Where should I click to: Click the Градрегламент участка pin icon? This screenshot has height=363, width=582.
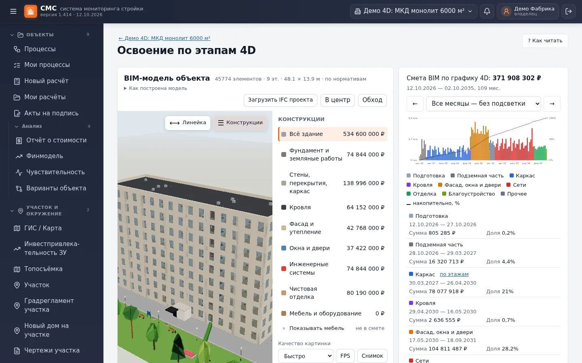pyautogui.click(x=17, y=305)
